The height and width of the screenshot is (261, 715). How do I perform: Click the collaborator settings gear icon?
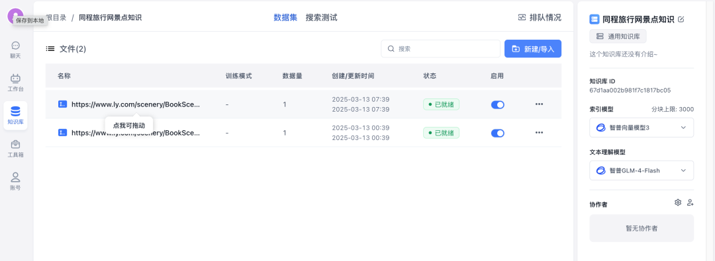[678, 202]
